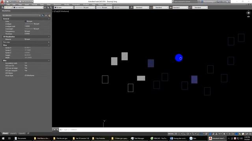Click Select Objects icon in Properties panel
This screenshot has width=252, height=141.
pos(46,16)
